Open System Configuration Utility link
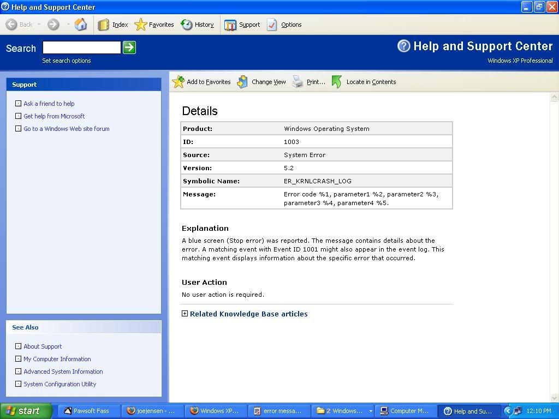Image resolution: width=559 pixels, height=419 pixels. 60,384
